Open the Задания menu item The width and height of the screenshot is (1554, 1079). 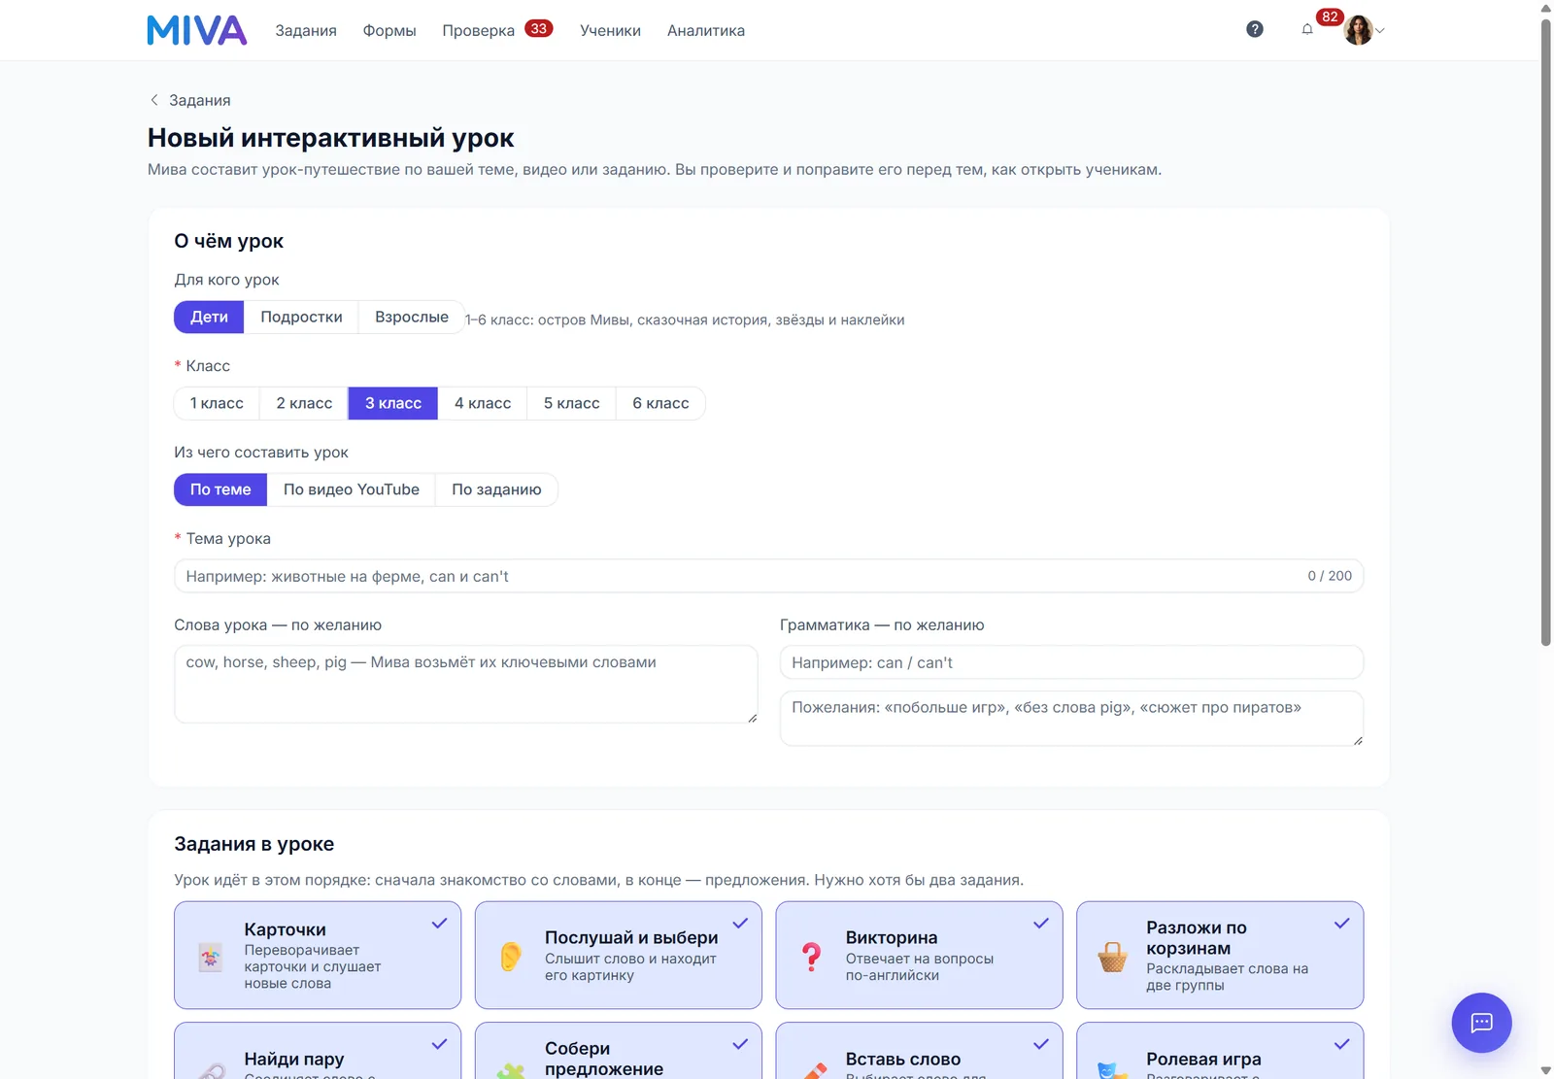pos(306,30)
